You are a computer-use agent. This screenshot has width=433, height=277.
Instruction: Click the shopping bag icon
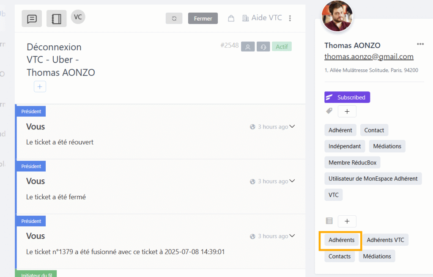pyautogui.click(x=231, y=18)
